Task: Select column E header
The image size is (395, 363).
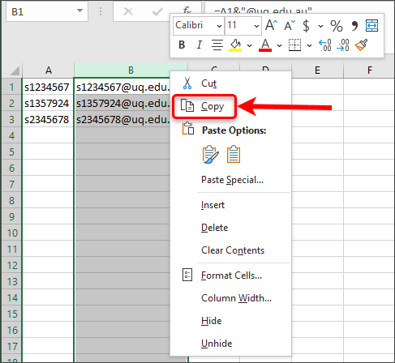Action: 317,70
